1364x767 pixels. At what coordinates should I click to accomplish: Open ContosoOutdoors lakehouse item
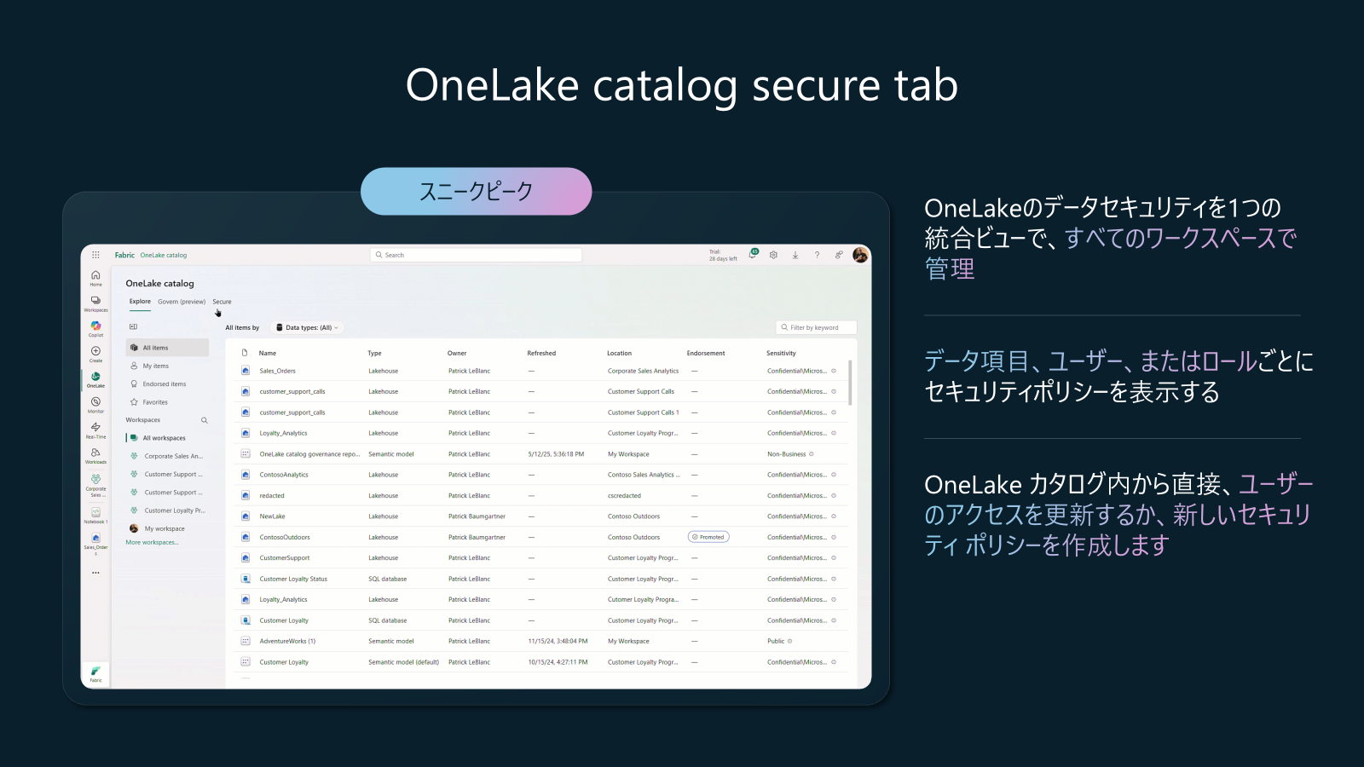285,537
